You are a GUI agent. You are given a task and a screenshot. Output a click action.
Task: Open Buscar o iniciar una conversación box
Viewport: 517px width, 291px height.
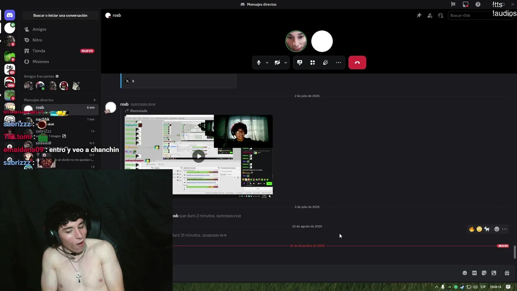pyautogui.click(x=60, y=15)
